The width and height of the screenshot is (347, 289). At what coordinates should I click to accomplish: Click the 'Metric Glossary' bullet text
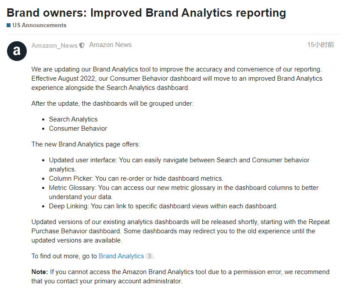pos(184,192)
